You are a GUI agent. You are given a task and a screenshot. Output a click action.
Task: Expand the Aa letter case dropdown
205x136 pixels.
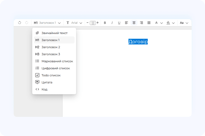pos(184,23)
